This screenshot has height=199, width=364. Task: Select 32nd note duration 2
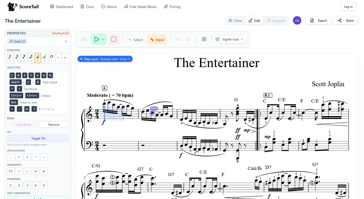(x=17, y=58)
